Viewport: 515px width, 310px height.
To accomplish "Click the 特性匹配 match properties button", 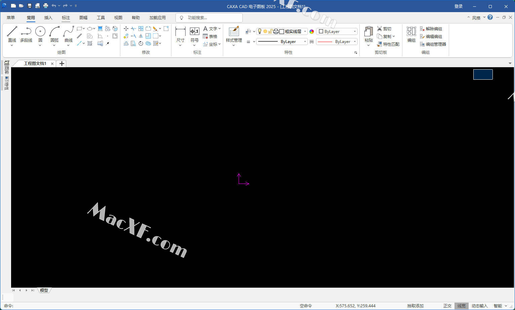I will [388, 44].
